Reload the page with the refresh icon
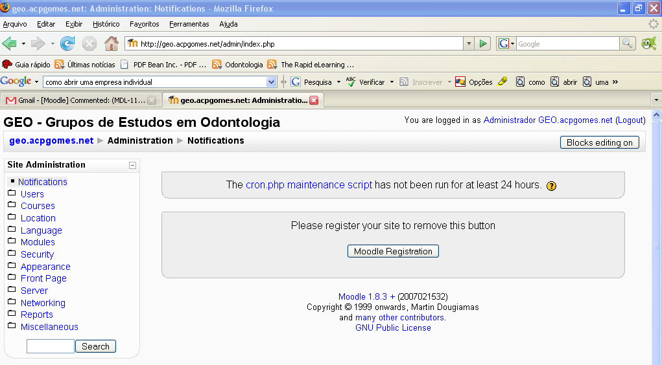The image size is (662, 365). tap(67, 43)
